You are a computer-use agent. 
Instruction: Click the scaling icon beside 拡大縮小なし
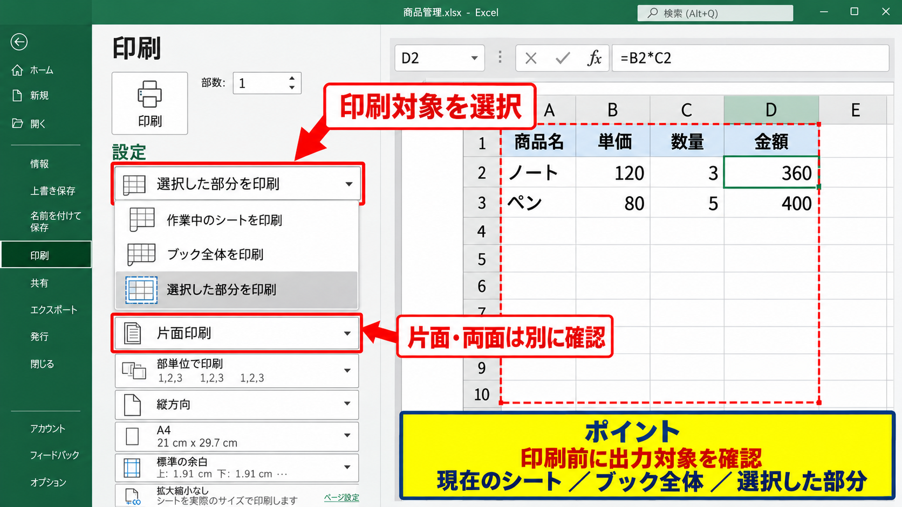point(133,496)
